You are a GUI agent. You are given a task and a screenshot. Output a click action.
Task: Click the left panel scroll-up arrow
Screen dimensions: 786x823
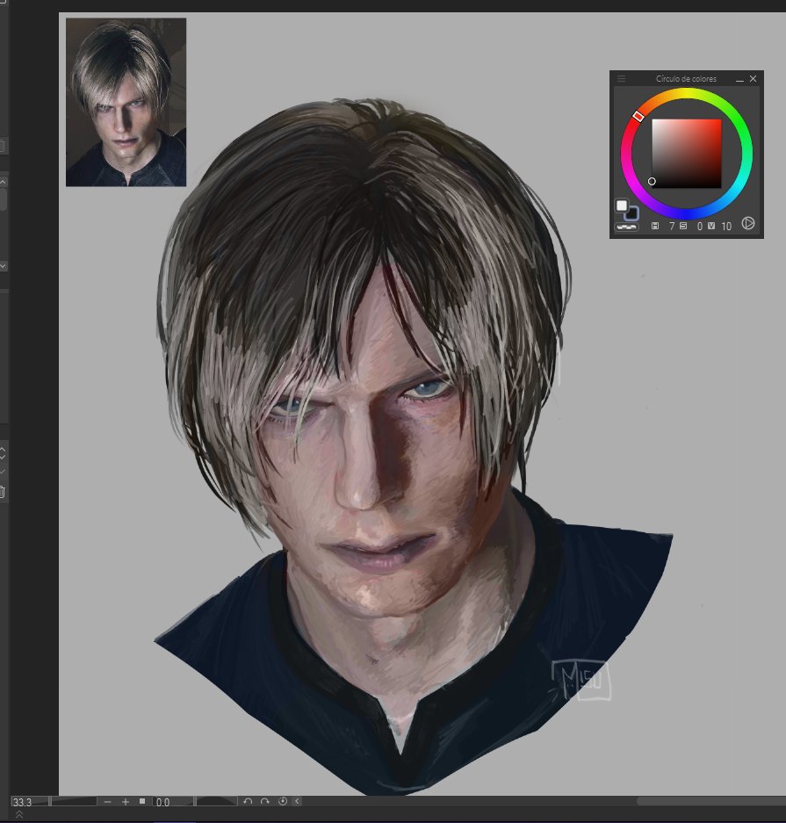[x=3, y=182]
